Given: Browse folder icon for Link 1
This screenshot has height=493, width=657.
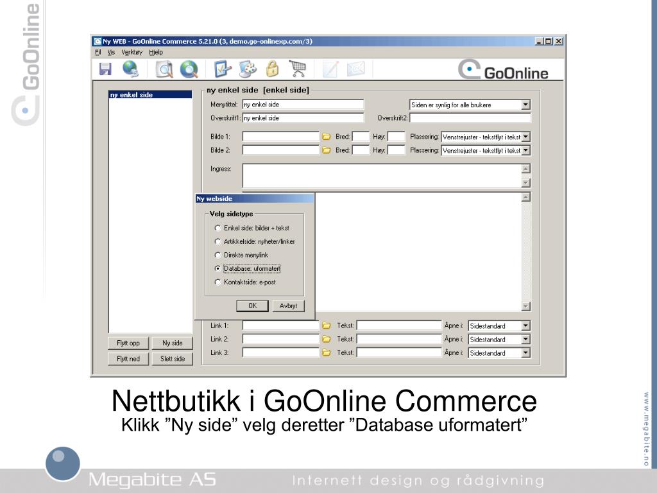Looking at the screenshot, I should click(x=327, y=325).
